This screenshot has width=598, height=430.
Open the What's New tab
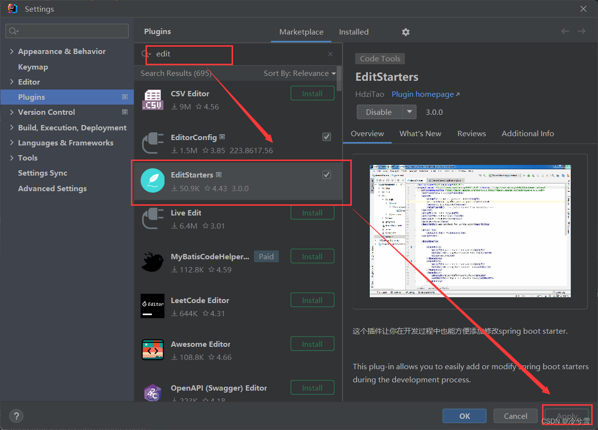(420, 134)
